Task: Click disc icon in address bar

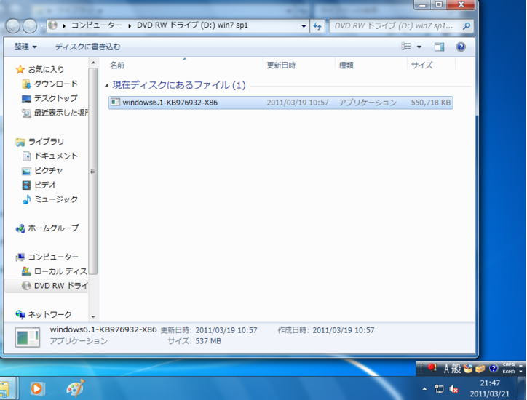Action: pos(52,25)
